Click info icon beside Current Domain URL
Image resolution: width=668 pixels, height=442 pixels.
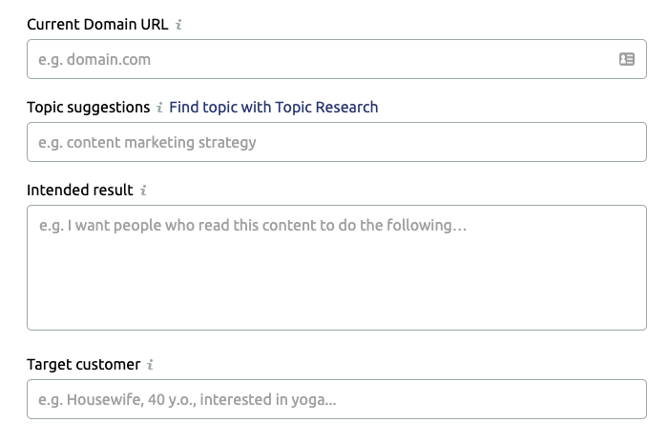pos(179,24)
